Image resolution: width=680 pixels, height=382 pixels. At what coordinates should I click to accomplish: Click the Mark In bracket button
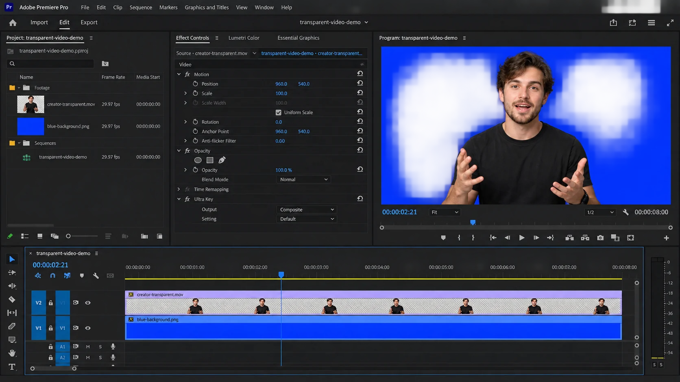click(459, 237)
